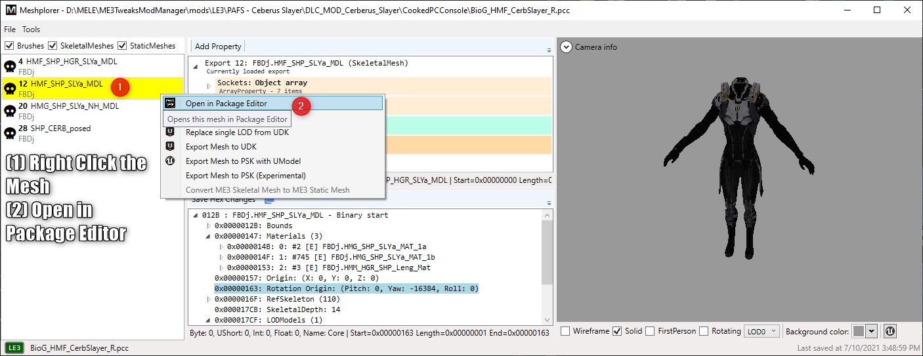This screenshot has height=356, width=923.
Task: Open toolbar overflow arrow beside Add Property
Action: pos(549,50)
